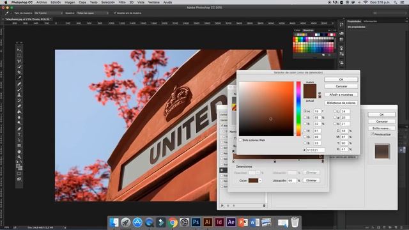Select the Eyedropper tool in the toolbox
Image resolution: width=409 pixels, height=230 pixels.
click(x=19, y=78)
